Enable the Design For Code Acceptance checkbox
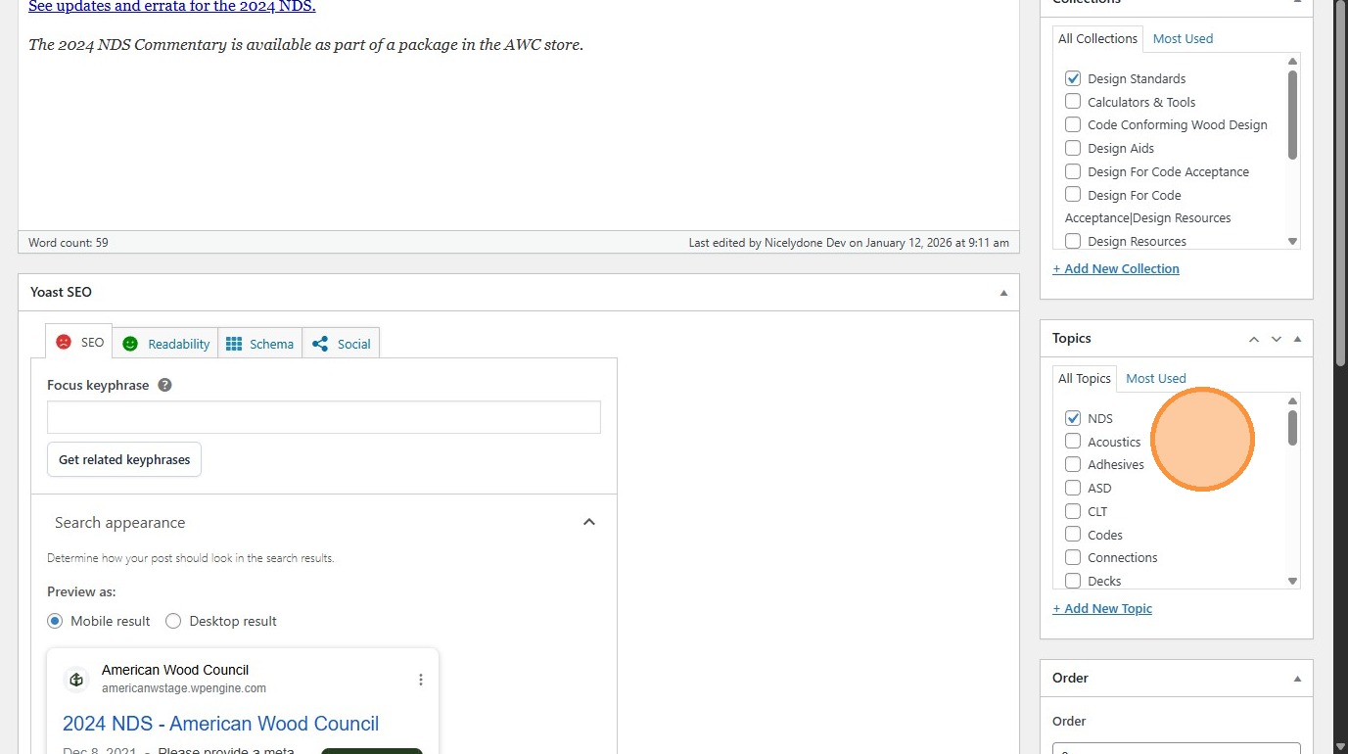Screen dimensions: 1348x754 point(1073,171)
